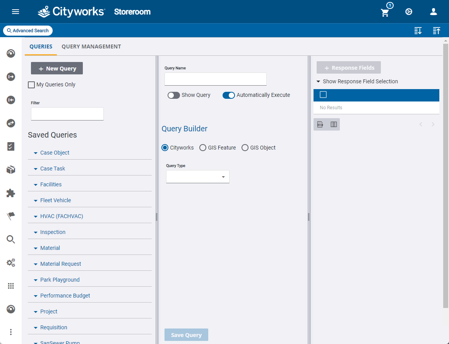
Task: Open the apps grid sidebar icon
Action: click(x=11, y=286)
